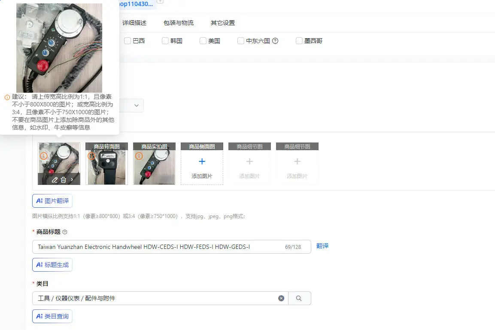Clear the 类目 field using the X icon
Screen dimensions: 495x330
(x=281, y=298)
